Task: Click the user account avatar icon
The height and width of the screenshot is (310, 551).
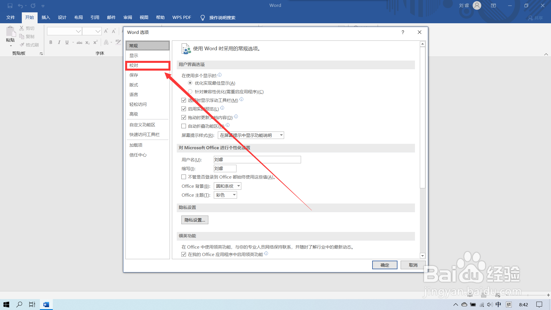Action: coord(477,5)
